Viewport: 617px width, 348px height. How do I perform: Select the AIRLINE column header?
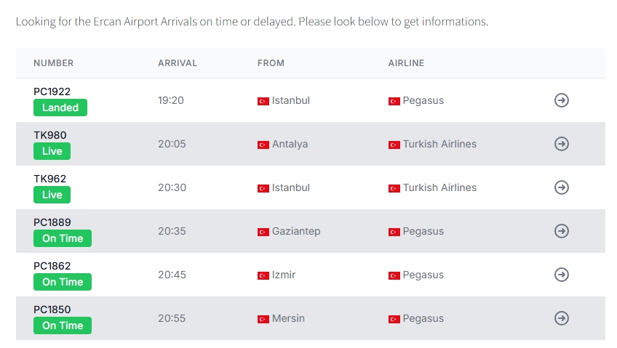pyautogui.click(x=406, y=63)
